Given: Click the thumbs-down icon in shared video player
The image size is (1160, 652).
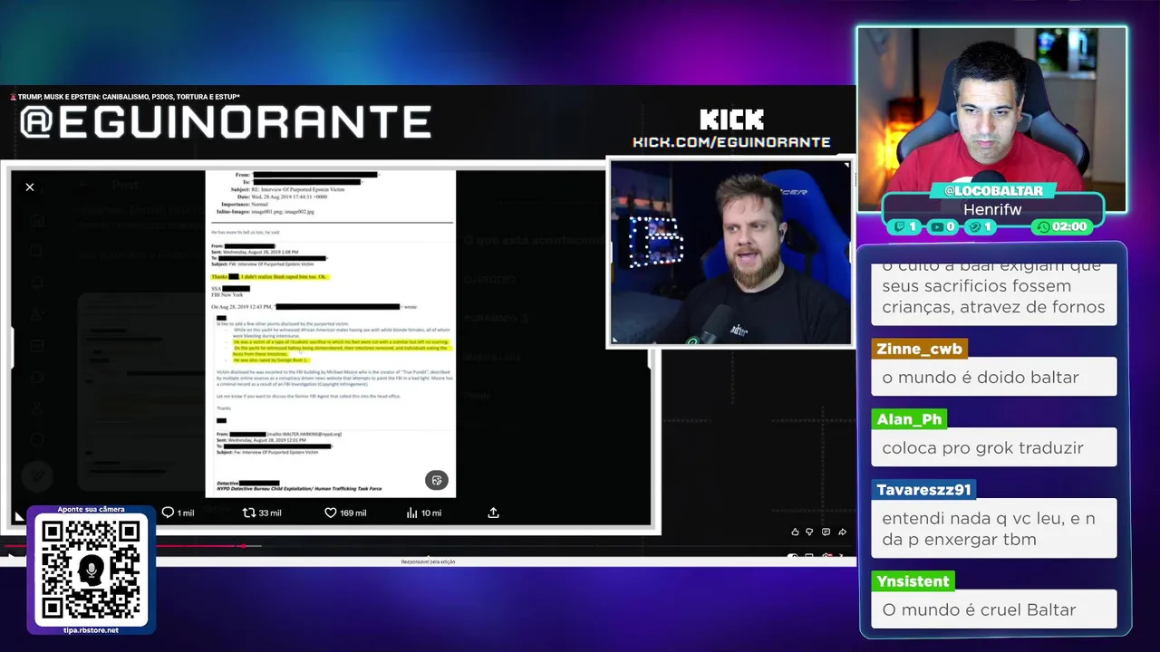Looking at the screenshot, I should pos(810,532).
